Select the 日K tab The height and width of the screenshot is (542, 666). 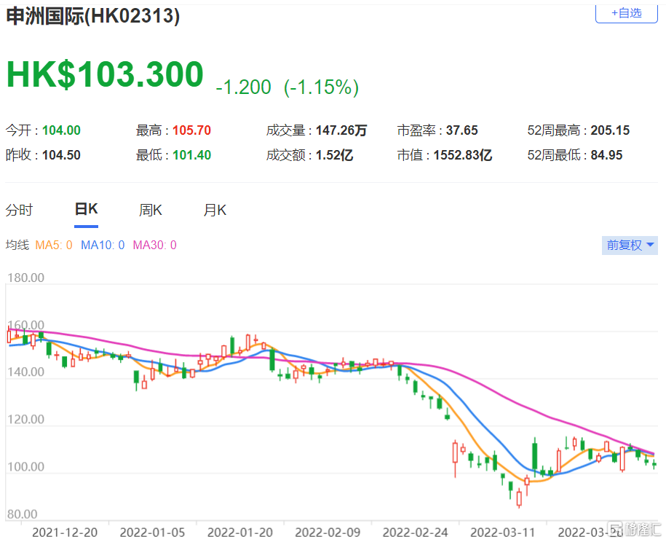[x=86, y=209]
